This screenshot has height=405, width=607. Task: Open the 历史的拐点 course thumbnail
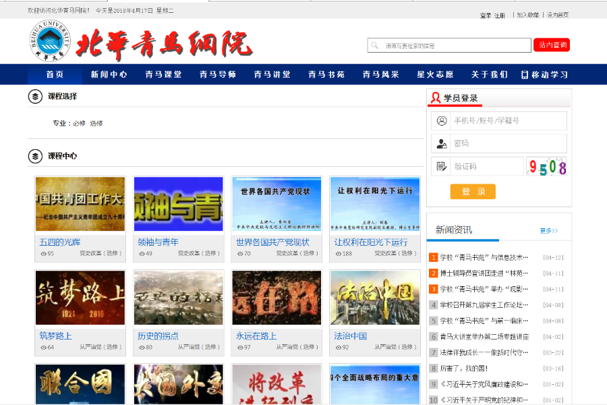(179, 298)
